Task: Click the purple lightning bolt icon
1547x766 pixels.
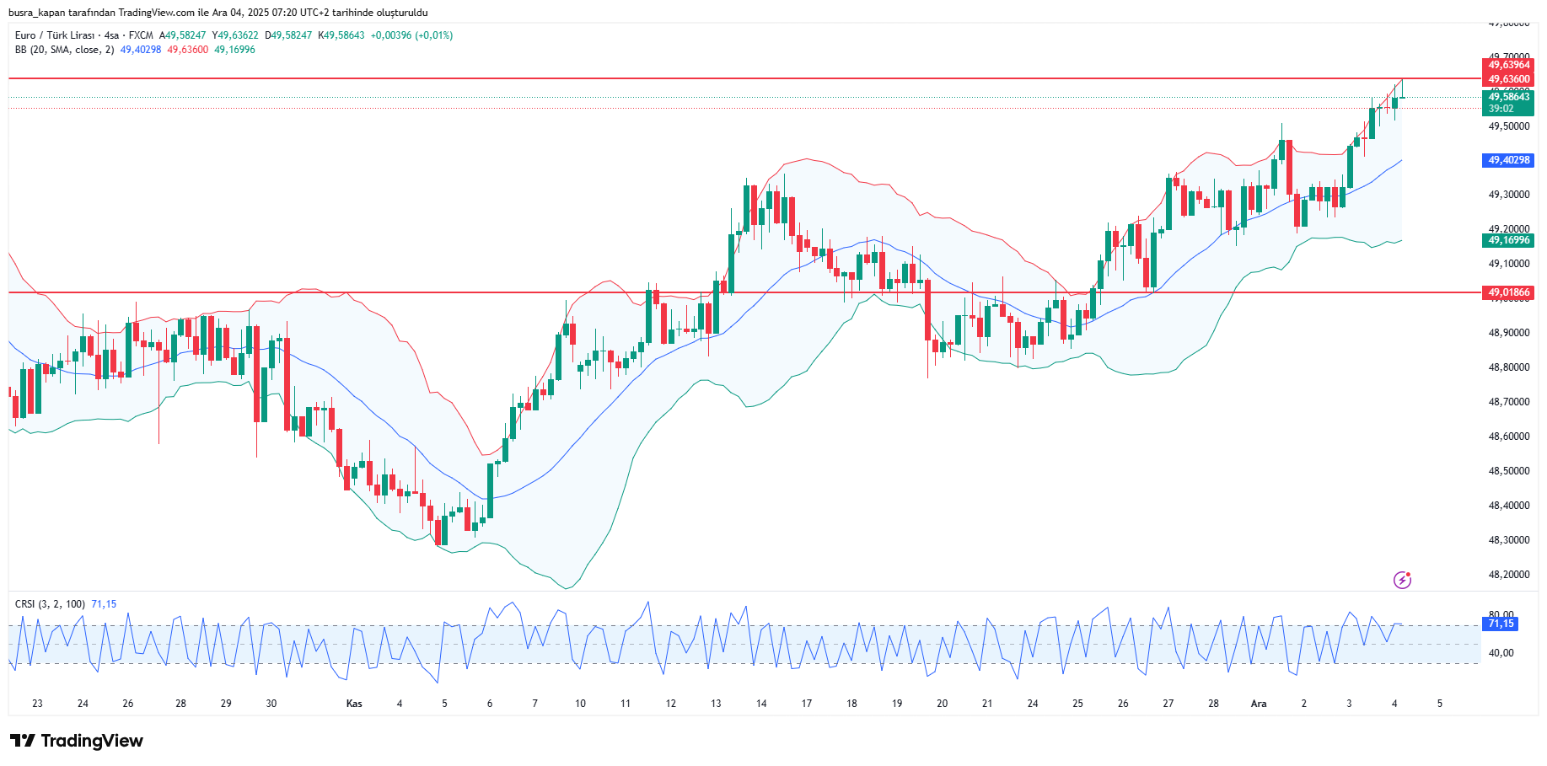Action: click(1402, 580)
